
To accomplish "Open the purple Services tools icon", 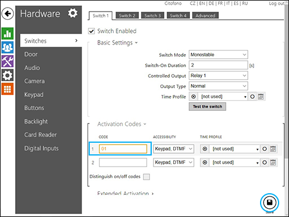I will (8, 61).
